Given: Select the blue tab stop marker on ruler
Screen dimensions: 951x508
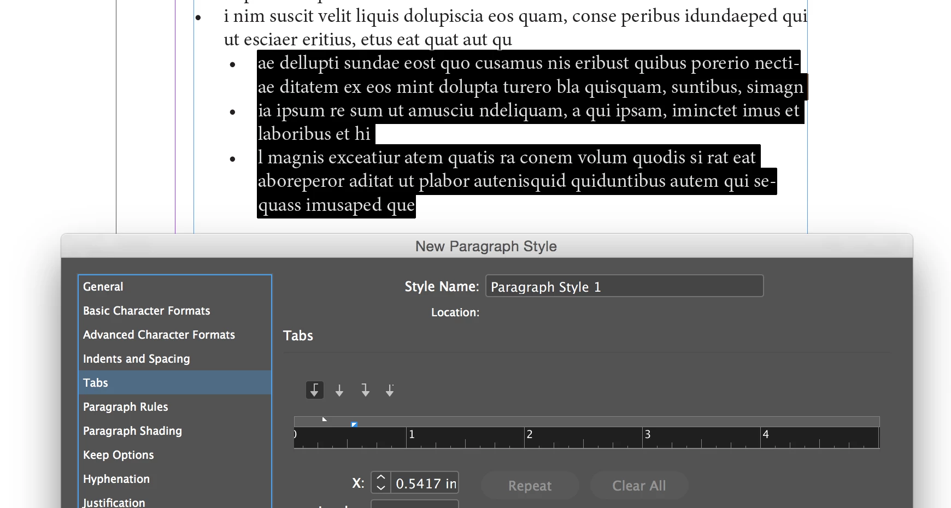Looking at the screenshot, I should pos(354,424).
